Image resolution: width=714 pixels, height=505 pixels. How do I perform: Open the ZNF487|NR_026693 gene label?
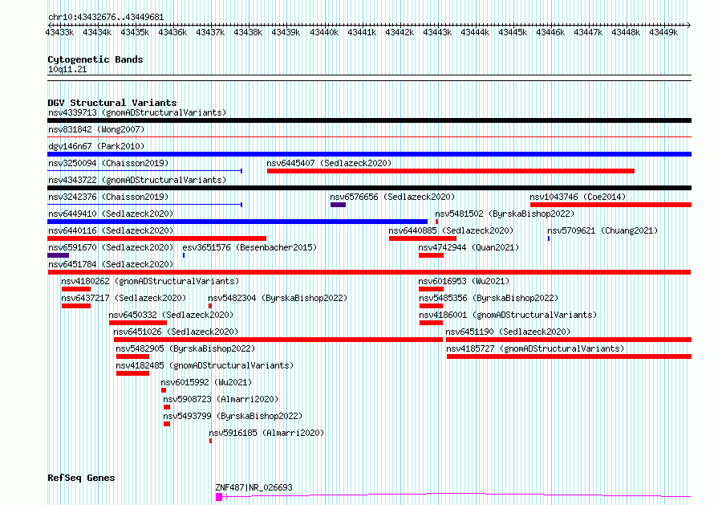tap(254, 487)
